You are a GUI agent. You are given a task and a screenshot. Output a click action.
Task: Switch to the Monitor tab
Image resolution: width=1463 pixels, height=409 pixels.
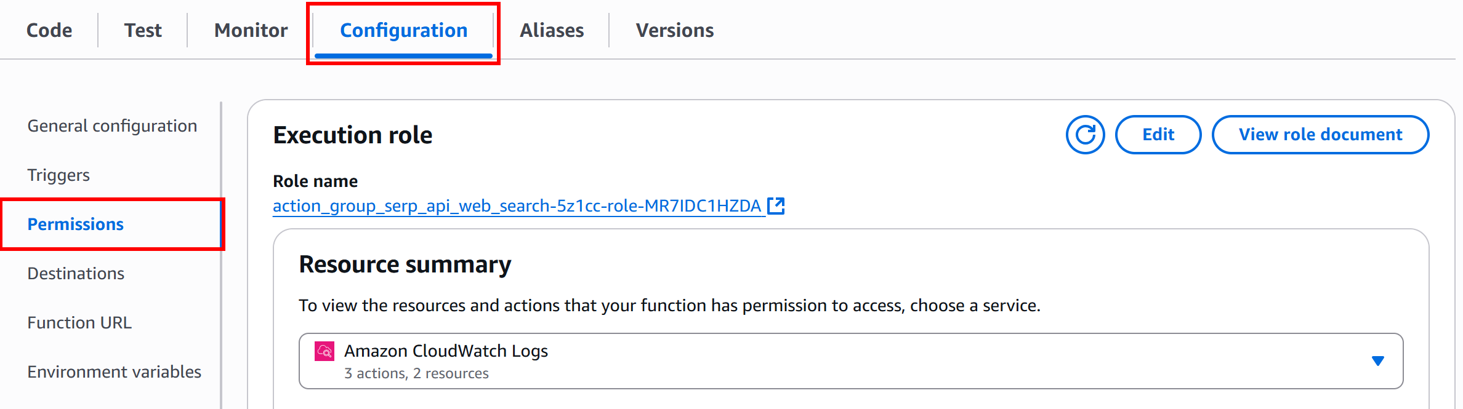(x=250, y=30)
